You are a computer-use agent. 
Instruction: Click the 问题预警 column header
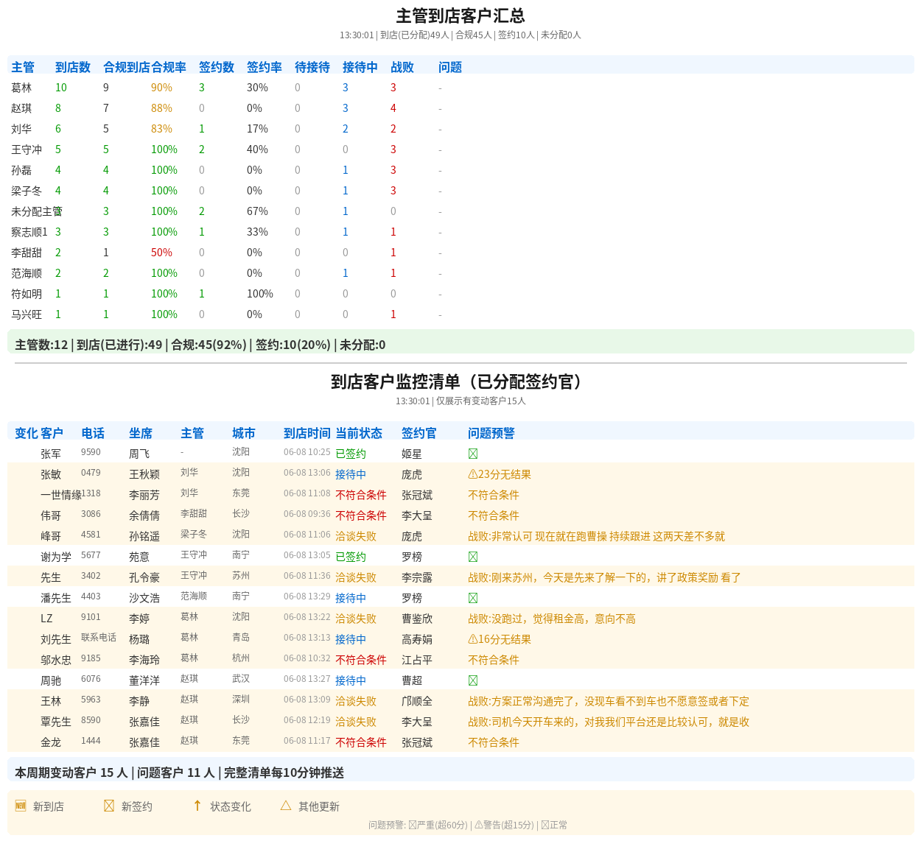pos(491,433)
